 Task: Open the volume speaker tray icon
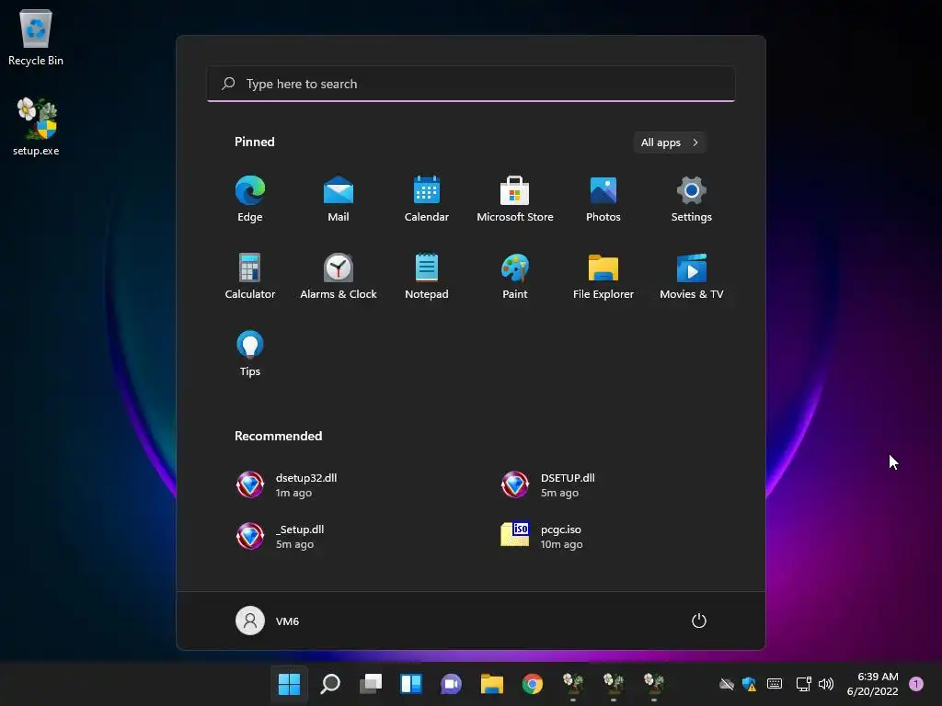[826, 684]
